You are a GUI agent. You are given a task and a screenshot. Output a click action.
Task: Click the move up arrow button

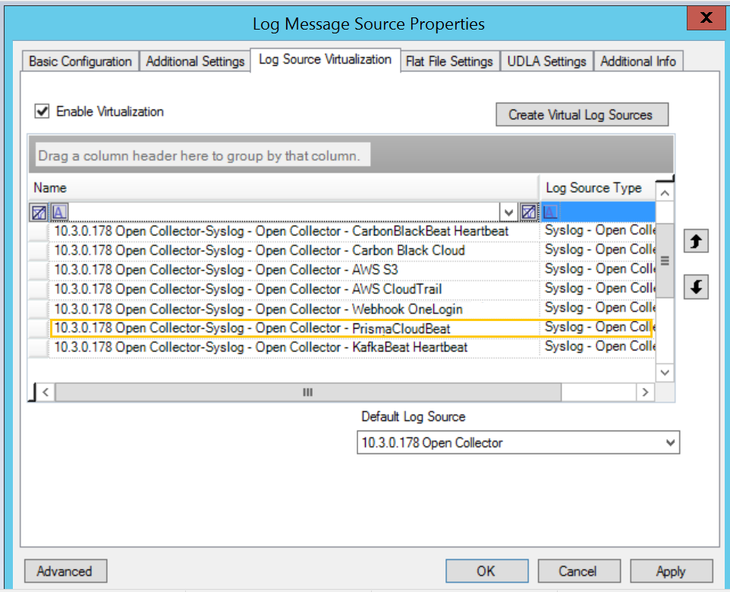pyautogui.click(x=696, y=241)
